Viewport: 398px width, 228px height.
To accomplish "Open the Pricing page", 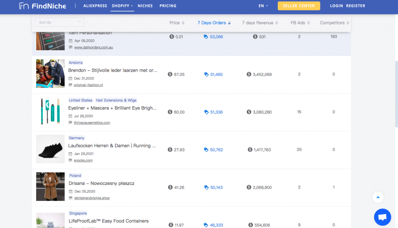I will [168, 6].
